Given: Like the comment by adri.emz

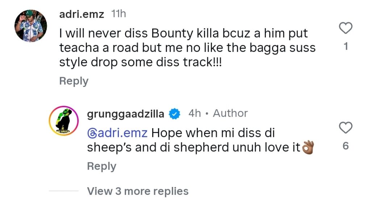Looking at the screenshot, I should (346, 28).
